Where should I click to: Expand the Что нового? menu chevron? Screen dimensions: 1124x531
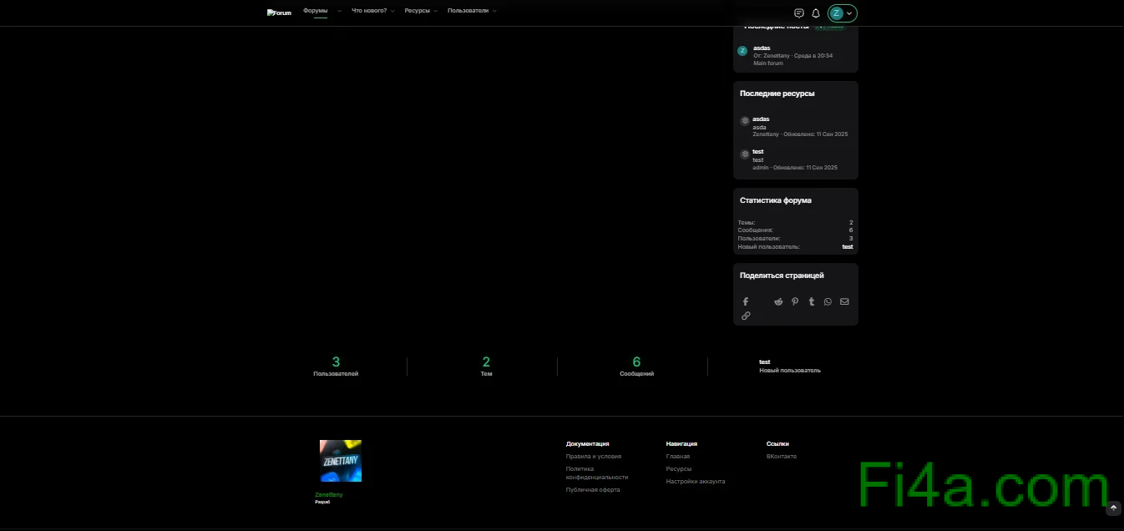click(393, 12)
